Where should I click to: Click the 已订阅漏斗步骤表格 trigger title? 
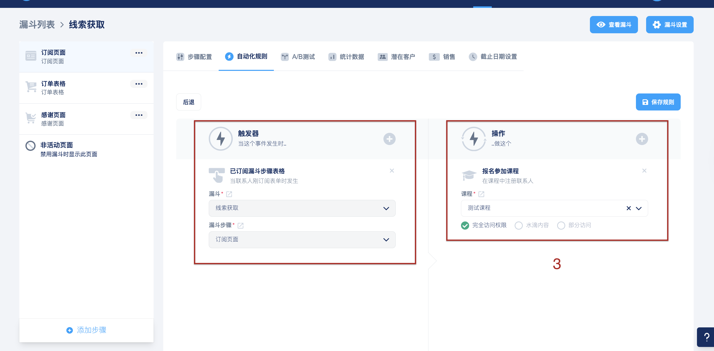pos(257,171)
